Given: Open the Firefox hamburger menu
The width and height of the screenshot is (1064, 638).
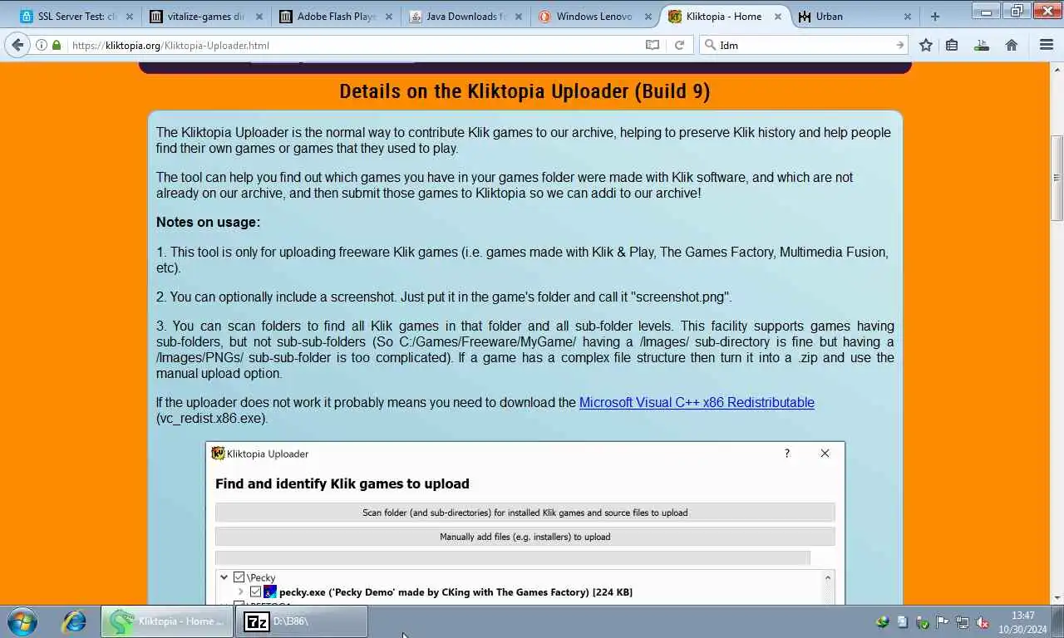Looking at the screenshot, I should tap(1047, 46).
